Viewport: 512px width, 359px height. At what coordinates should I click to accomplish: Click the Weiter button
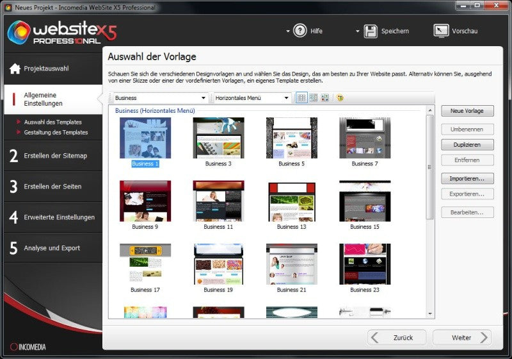pos(462,337)
